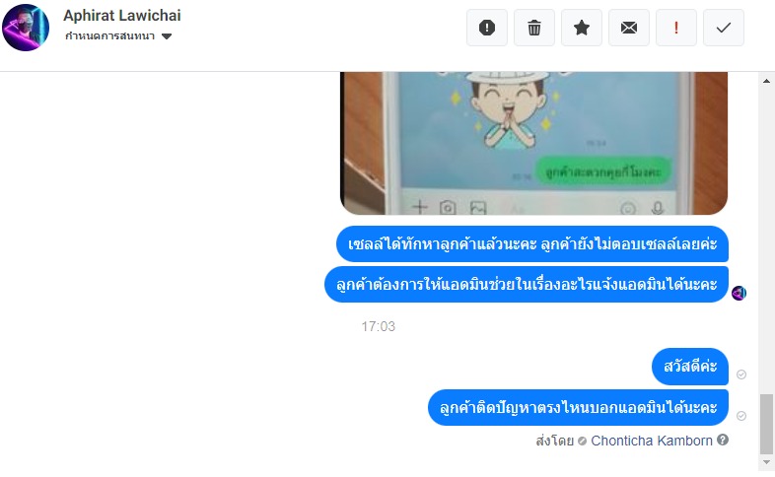Click the scrollbar up arrow
The image size is (775, 477).
tap(766, 81)
